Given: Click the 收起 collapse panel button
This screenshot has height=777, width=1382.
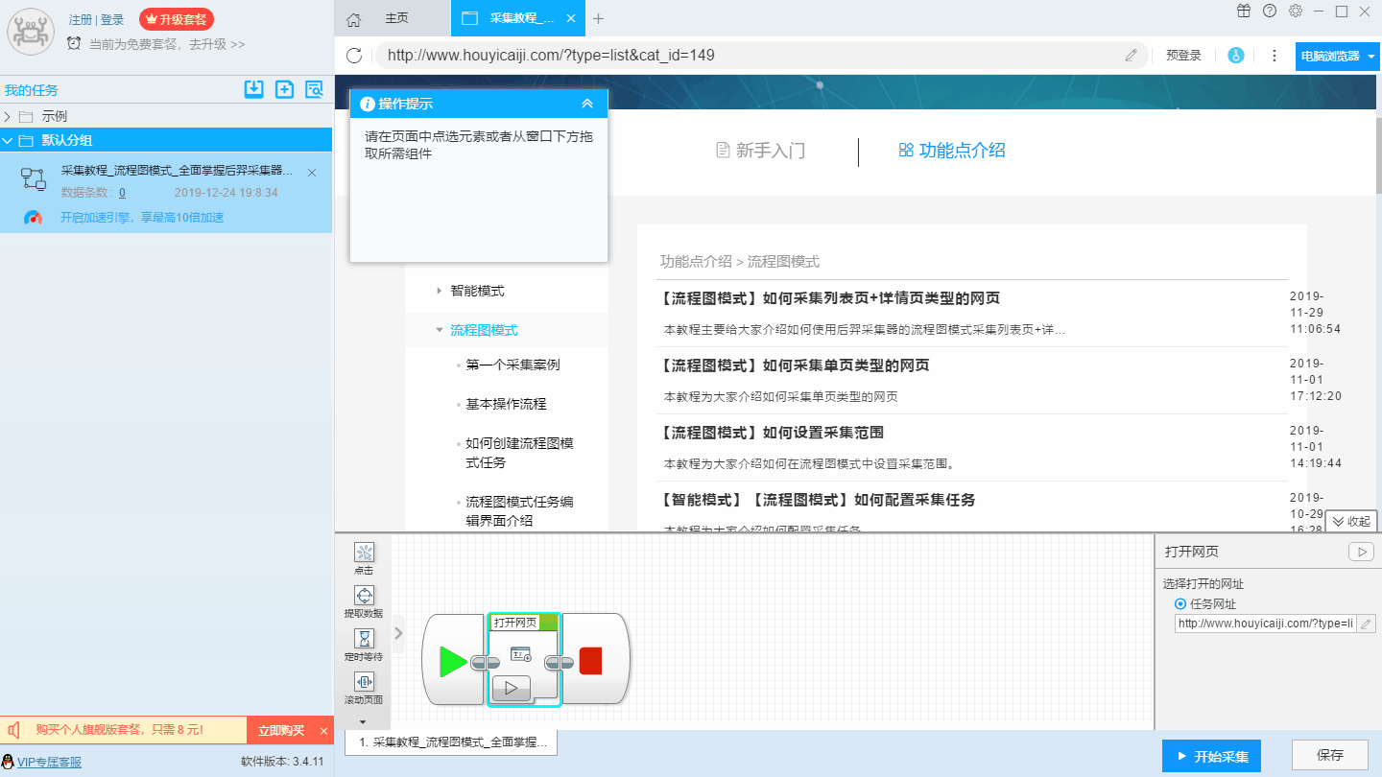Looking at the screenshot, I should pyautogui.click(x=1351, y=522).
